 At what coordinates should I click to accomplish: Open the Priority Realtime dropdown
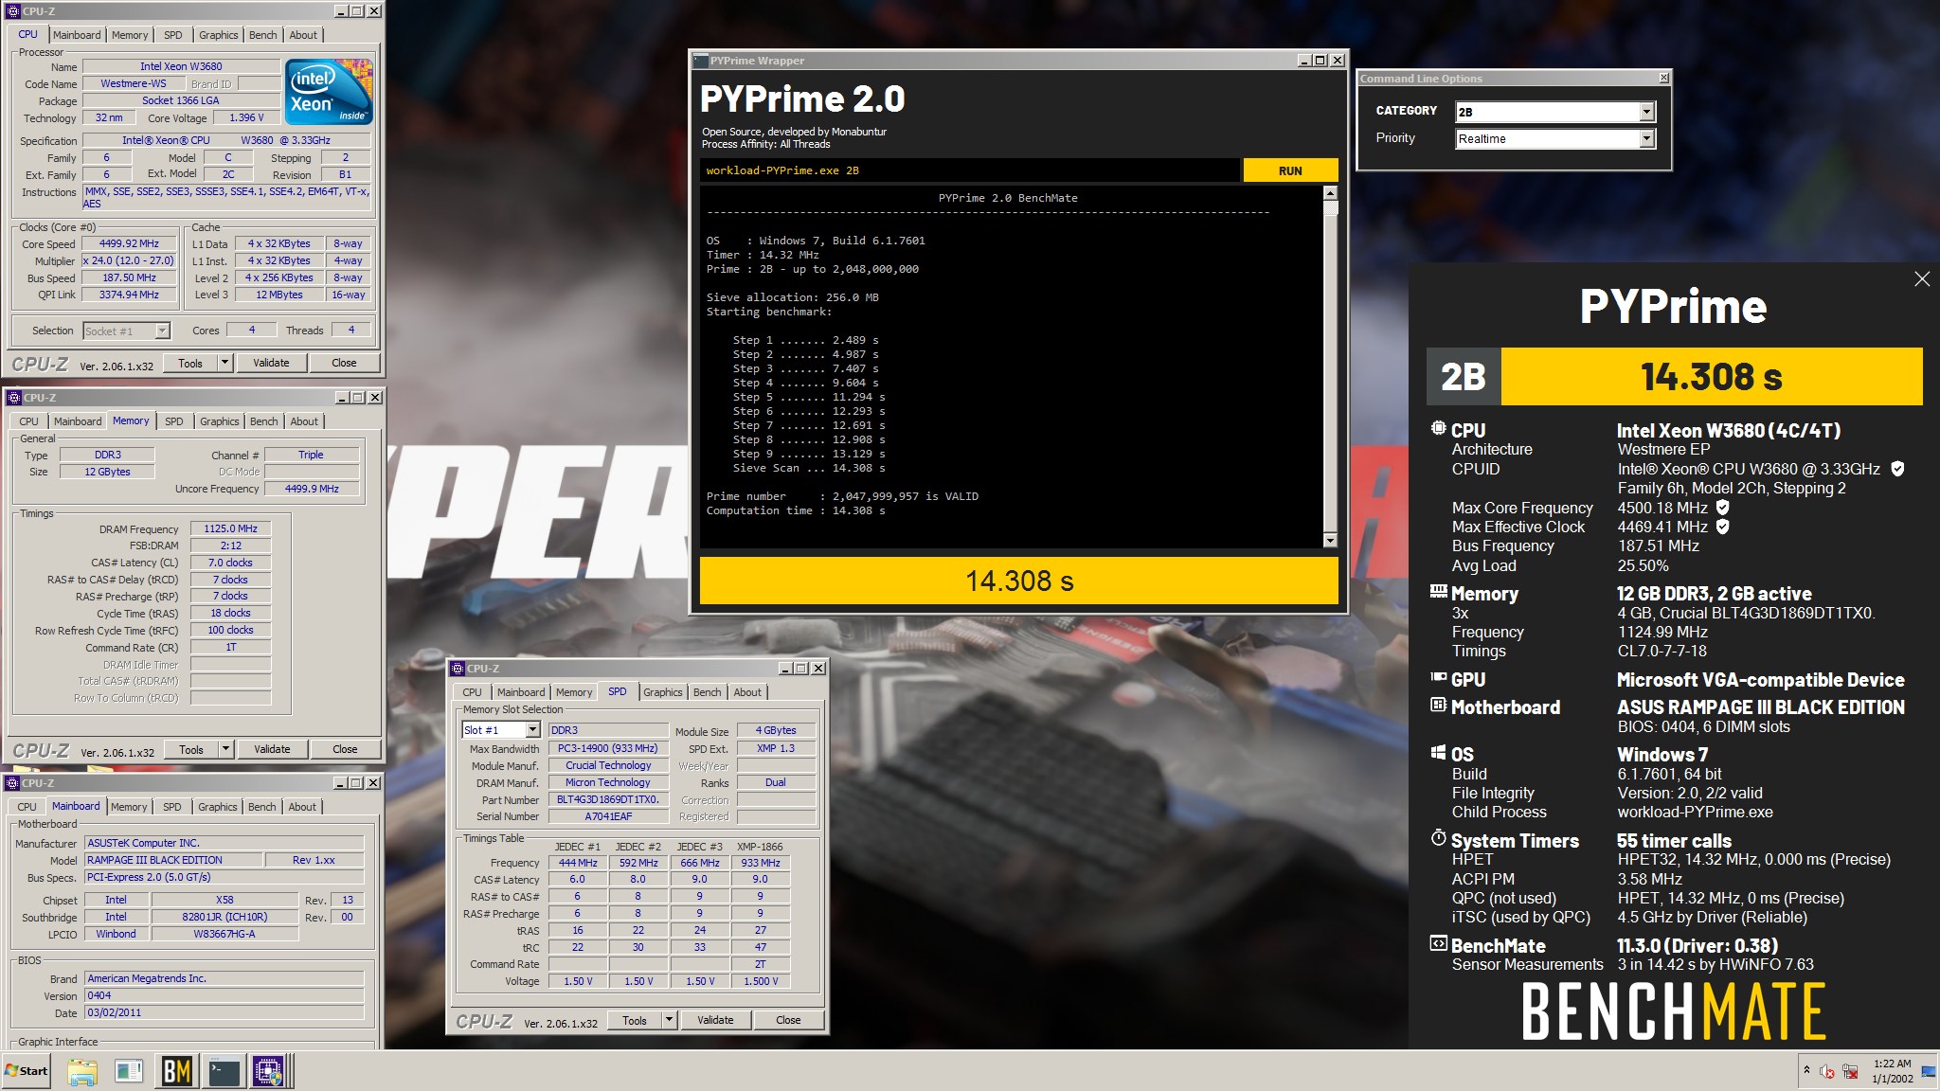(x=1646, y=138)
